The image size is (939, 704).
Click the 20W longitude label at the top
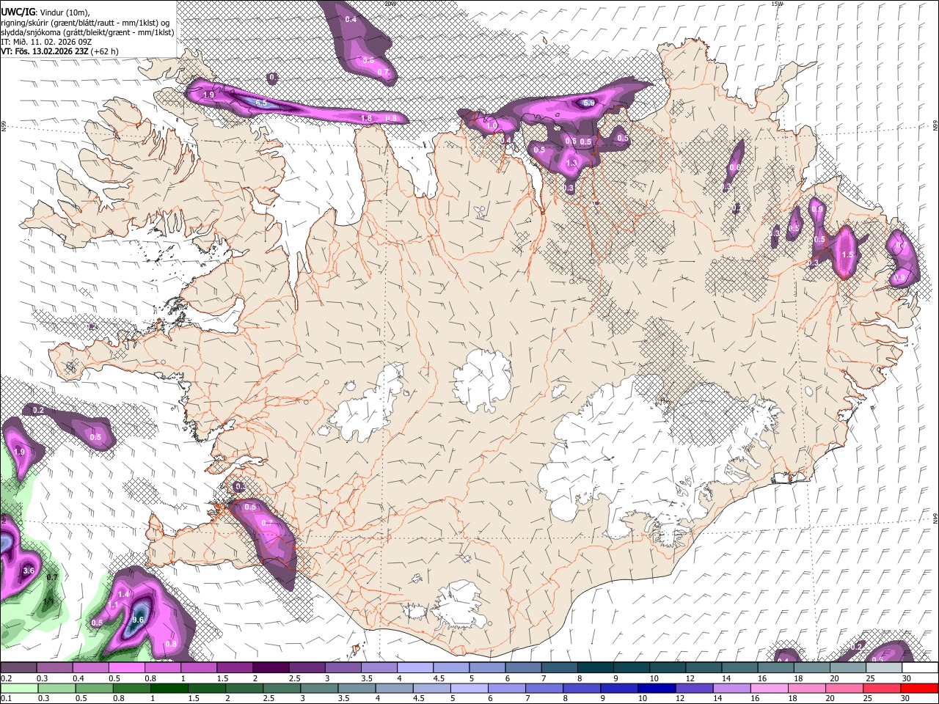[x=390, y=4]
